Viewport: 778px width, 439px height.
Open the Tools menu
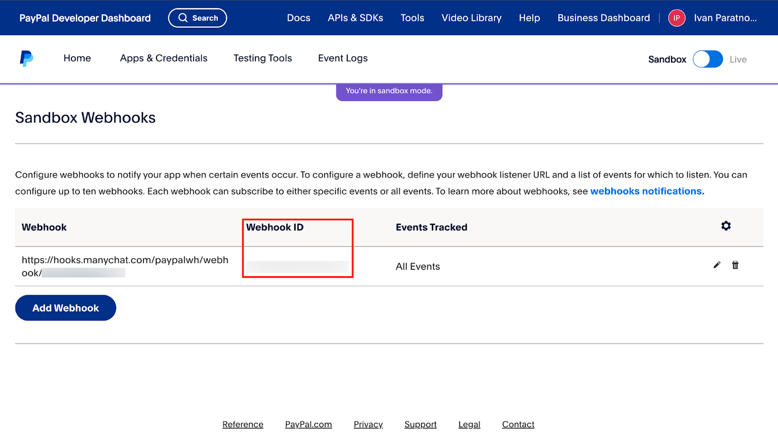point(412,18)
